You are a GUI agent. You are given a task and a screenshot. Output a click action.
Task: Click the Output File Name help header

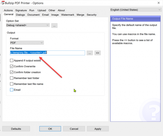135,19
